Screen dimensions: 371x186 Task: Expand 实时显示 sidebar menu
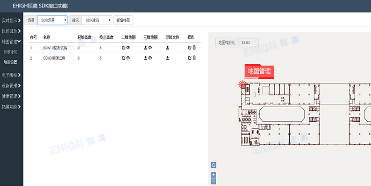11,21
